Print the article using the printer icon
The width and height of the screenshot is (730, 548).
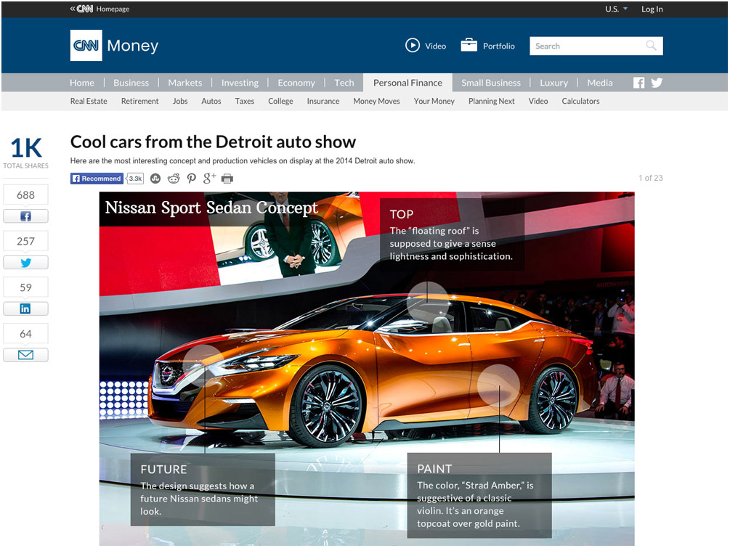tap(227, 179)
